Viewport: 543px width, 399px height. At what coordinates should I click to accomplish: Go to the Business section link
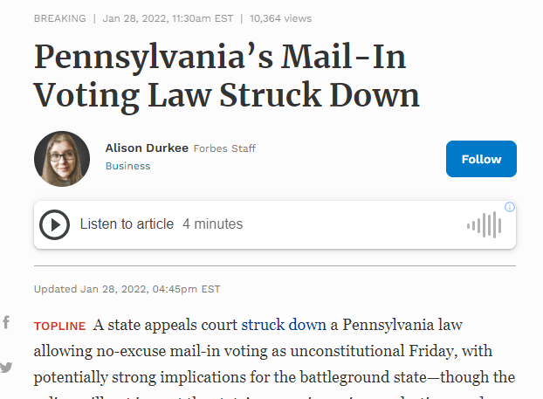(x=127, y=166)
